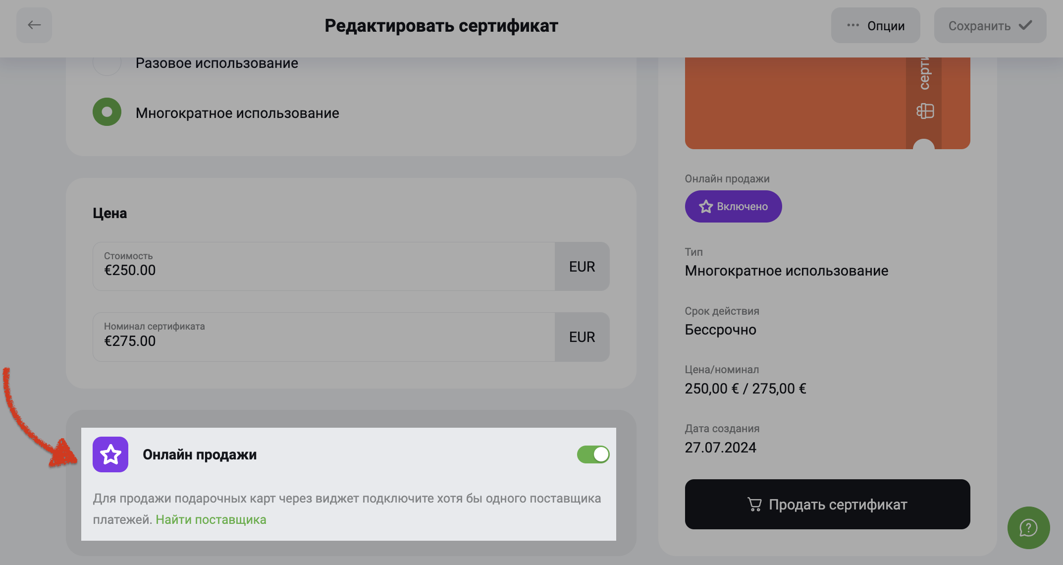Image resolution: width=1063 pixels, height=565 pixels.
Task: Click the shopping cart icon on Продать сертификат
Action: (x=754, y=504)
